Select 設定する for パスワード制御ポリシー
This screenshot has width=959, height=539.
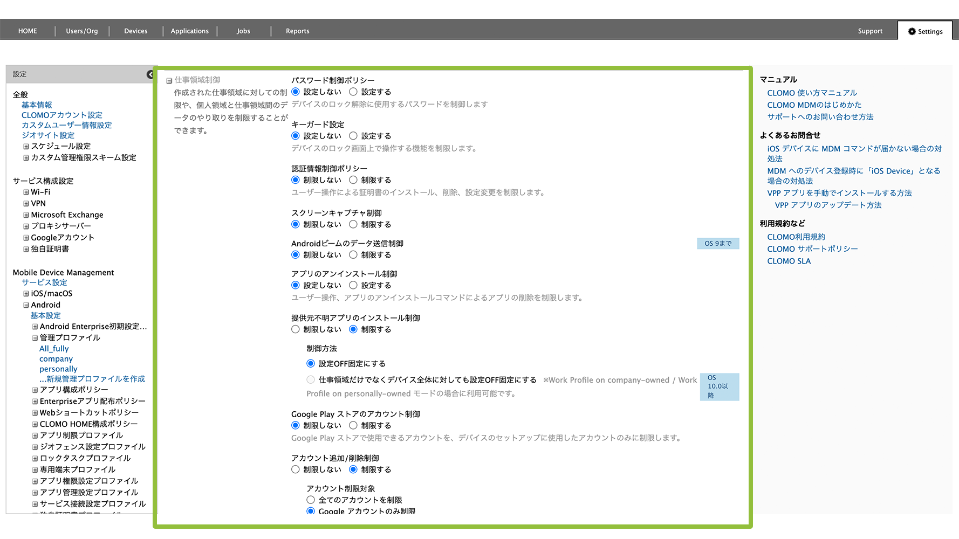point(353,92)
